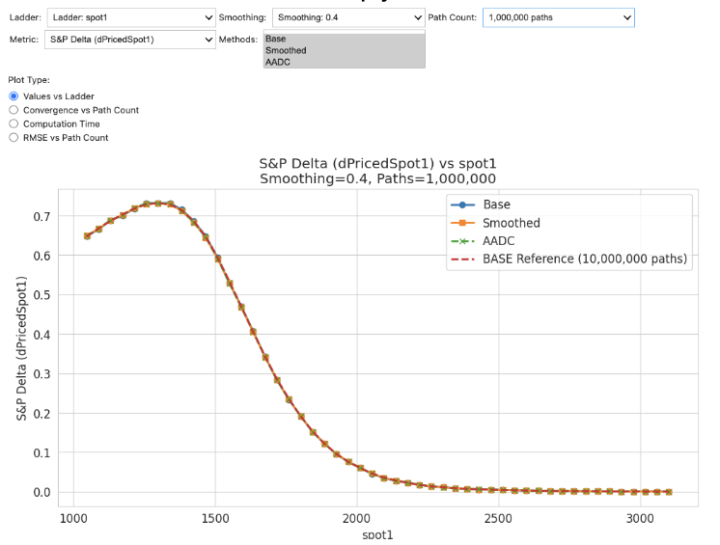This screenshot has width=720, height=545.
Task: Expand the Smoothing 0.4 dropdown
Action: 347,17
